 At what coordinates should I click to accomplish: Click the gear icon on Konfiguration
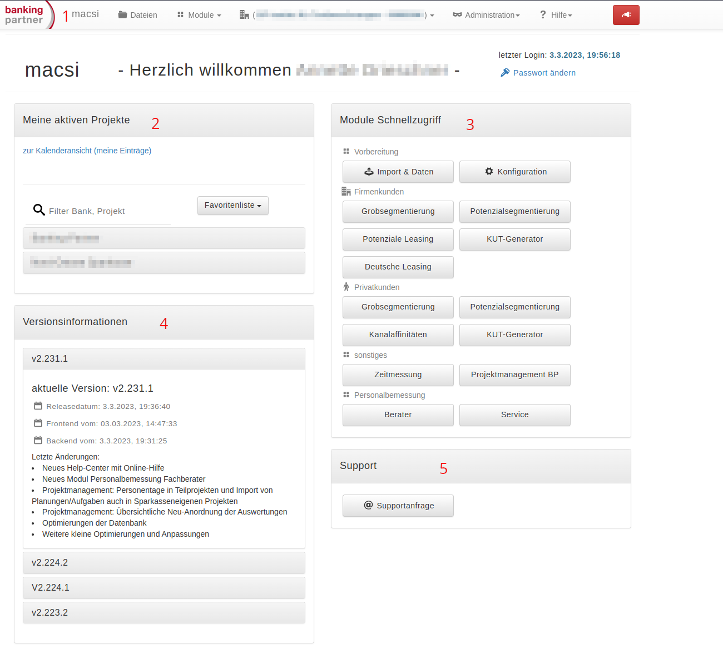pyautogui.click(x=489, y=171)
